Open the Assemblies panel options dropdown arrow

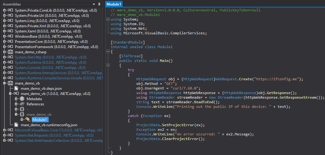tap(94, 4)
